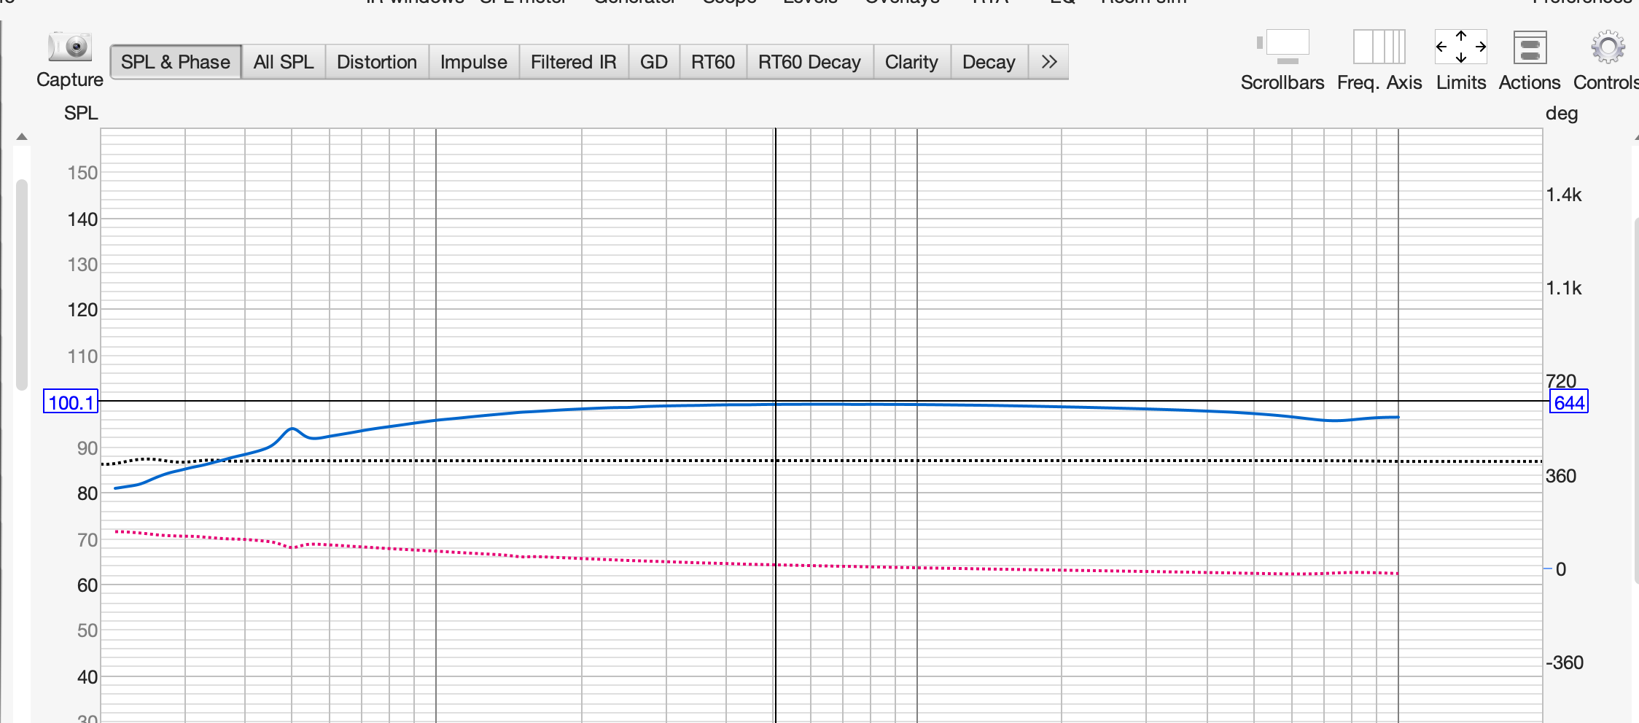1639x723 pixels.
Task: Open the Controls gear icon
Action: [x=1608, y=47]
